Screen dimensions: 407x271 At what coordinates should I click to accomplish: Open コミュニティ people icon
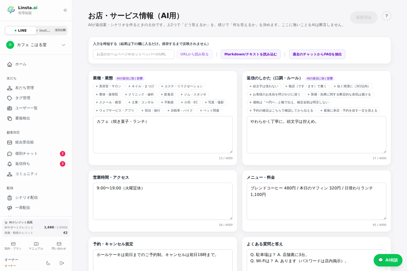(10, 174)
